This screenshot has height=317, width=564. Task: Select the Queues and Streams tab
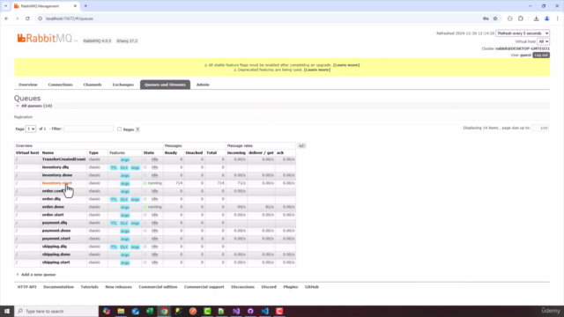click(x=165, y=85)
